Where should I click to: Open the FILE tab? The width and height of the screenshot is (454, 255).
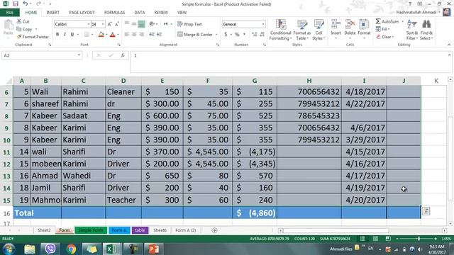point(10,13)
